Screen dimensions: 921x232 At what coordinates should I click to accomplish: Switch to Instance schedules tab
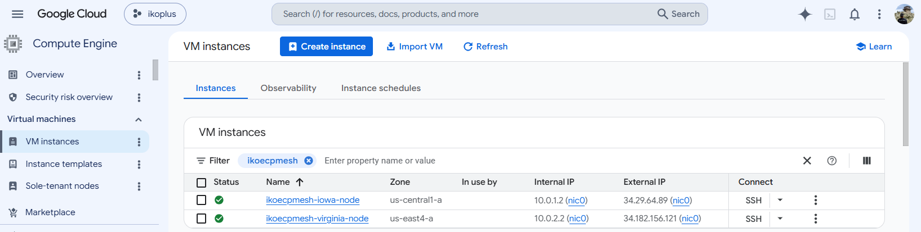(x=381, y=88)
